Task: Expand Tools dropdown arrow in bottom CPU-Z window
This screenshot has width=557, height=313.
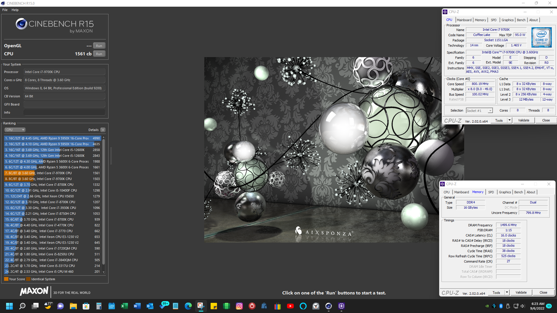Action: pyautogui.click(x=507, y=293)
